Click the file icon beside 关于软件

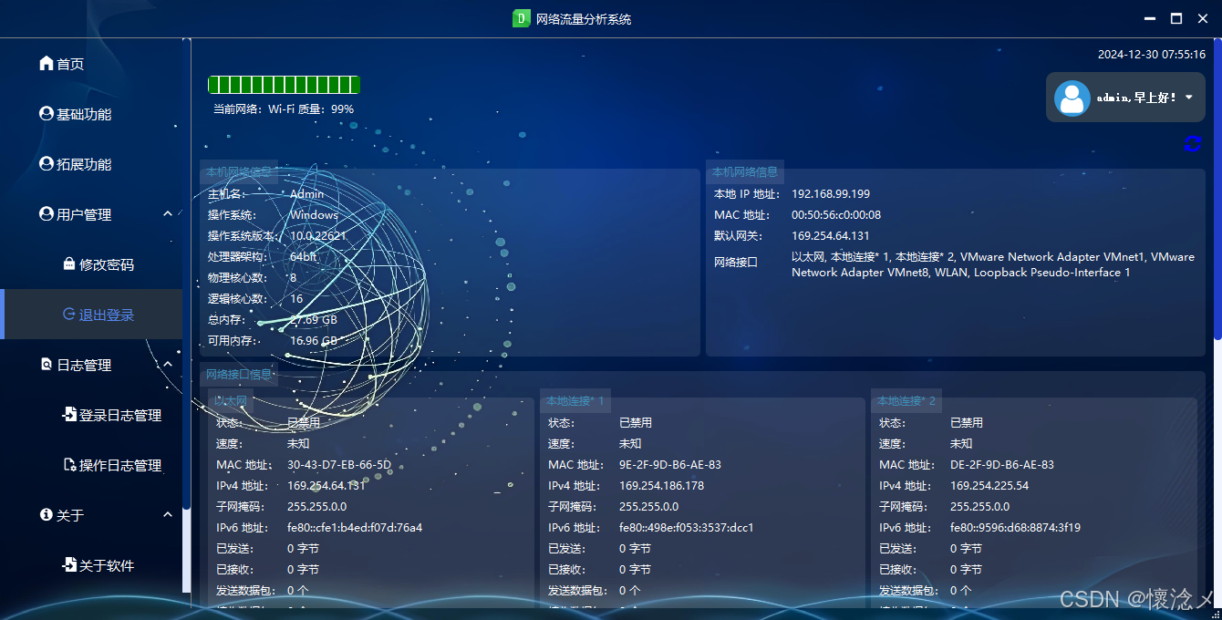[69, 565]
